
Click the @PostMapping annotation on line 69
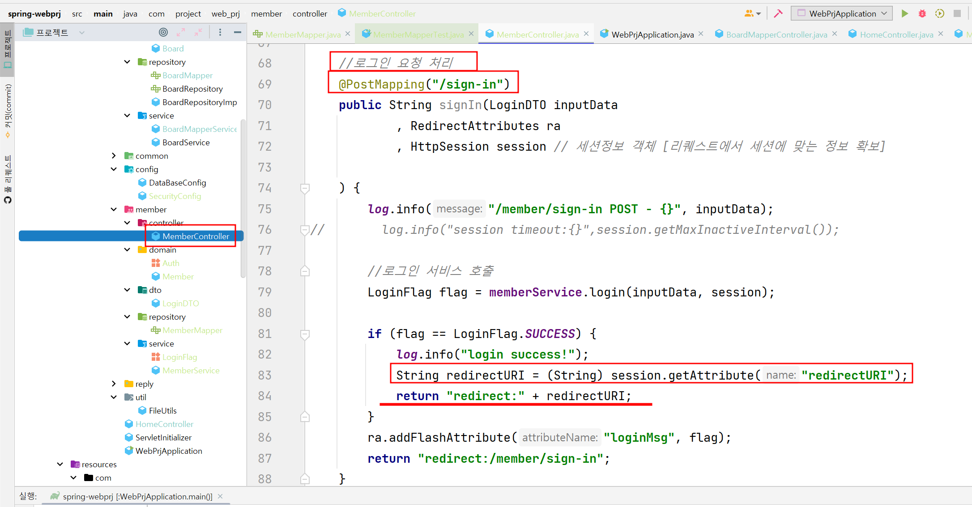[x=381, y=84]
